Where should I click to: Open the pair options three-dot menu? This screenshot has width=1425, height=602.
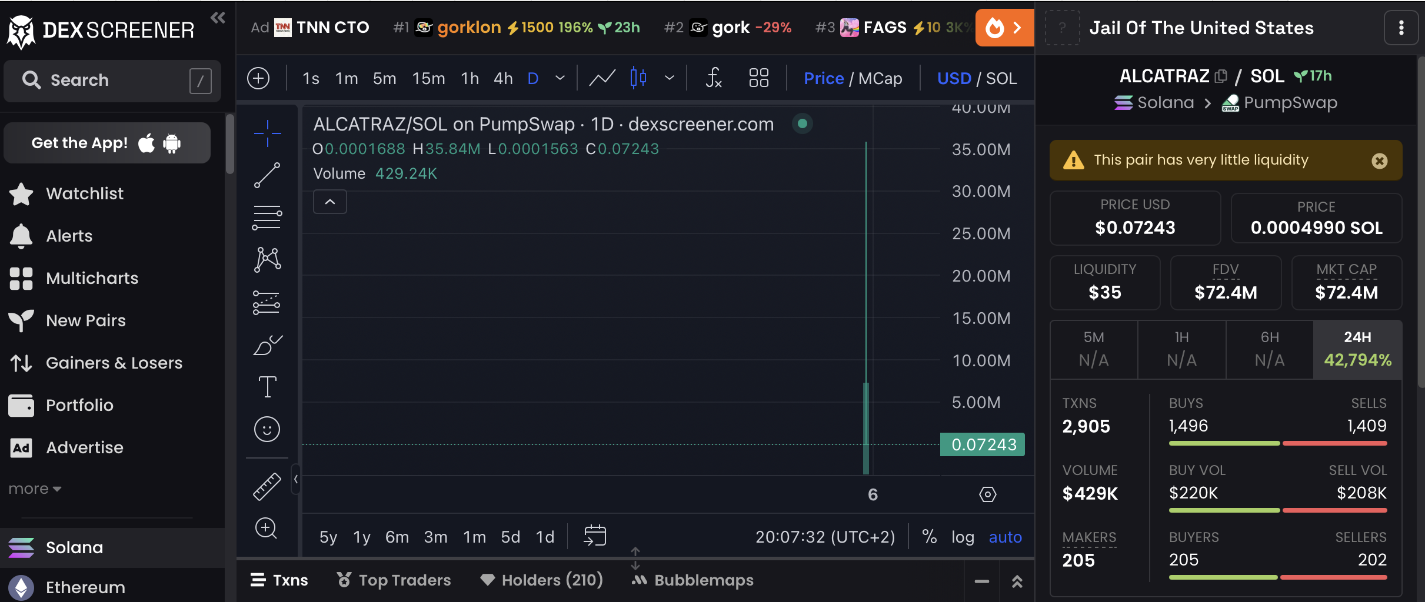(1401, 28)
